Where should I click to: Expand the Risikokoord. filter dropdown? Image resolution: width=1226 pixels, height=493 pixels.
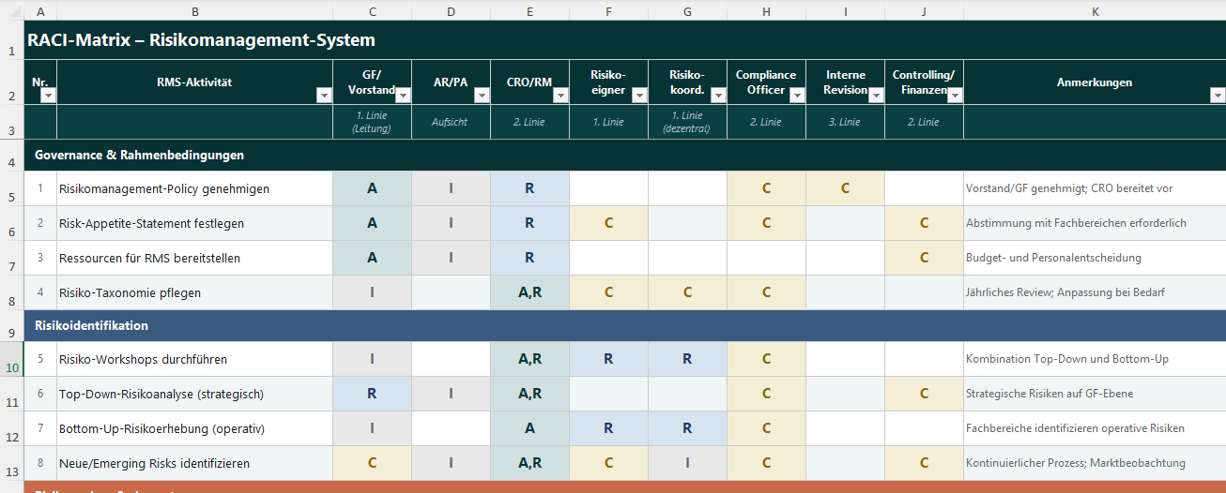[x=718, y=96]
